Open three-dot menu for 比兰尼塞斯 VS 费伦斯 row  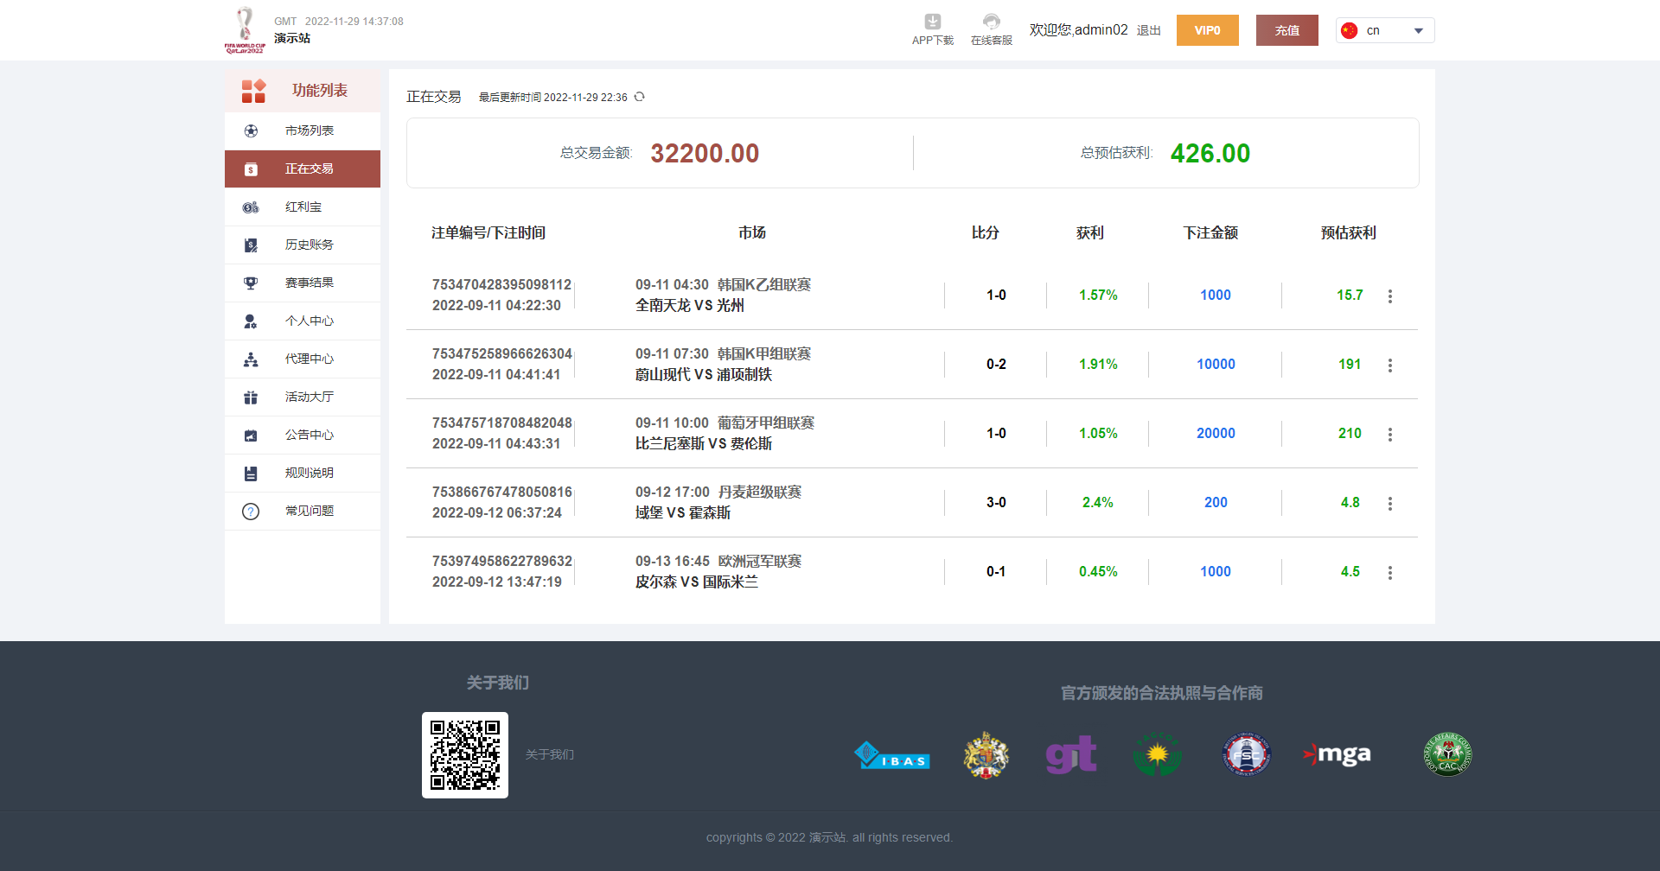1390,434
